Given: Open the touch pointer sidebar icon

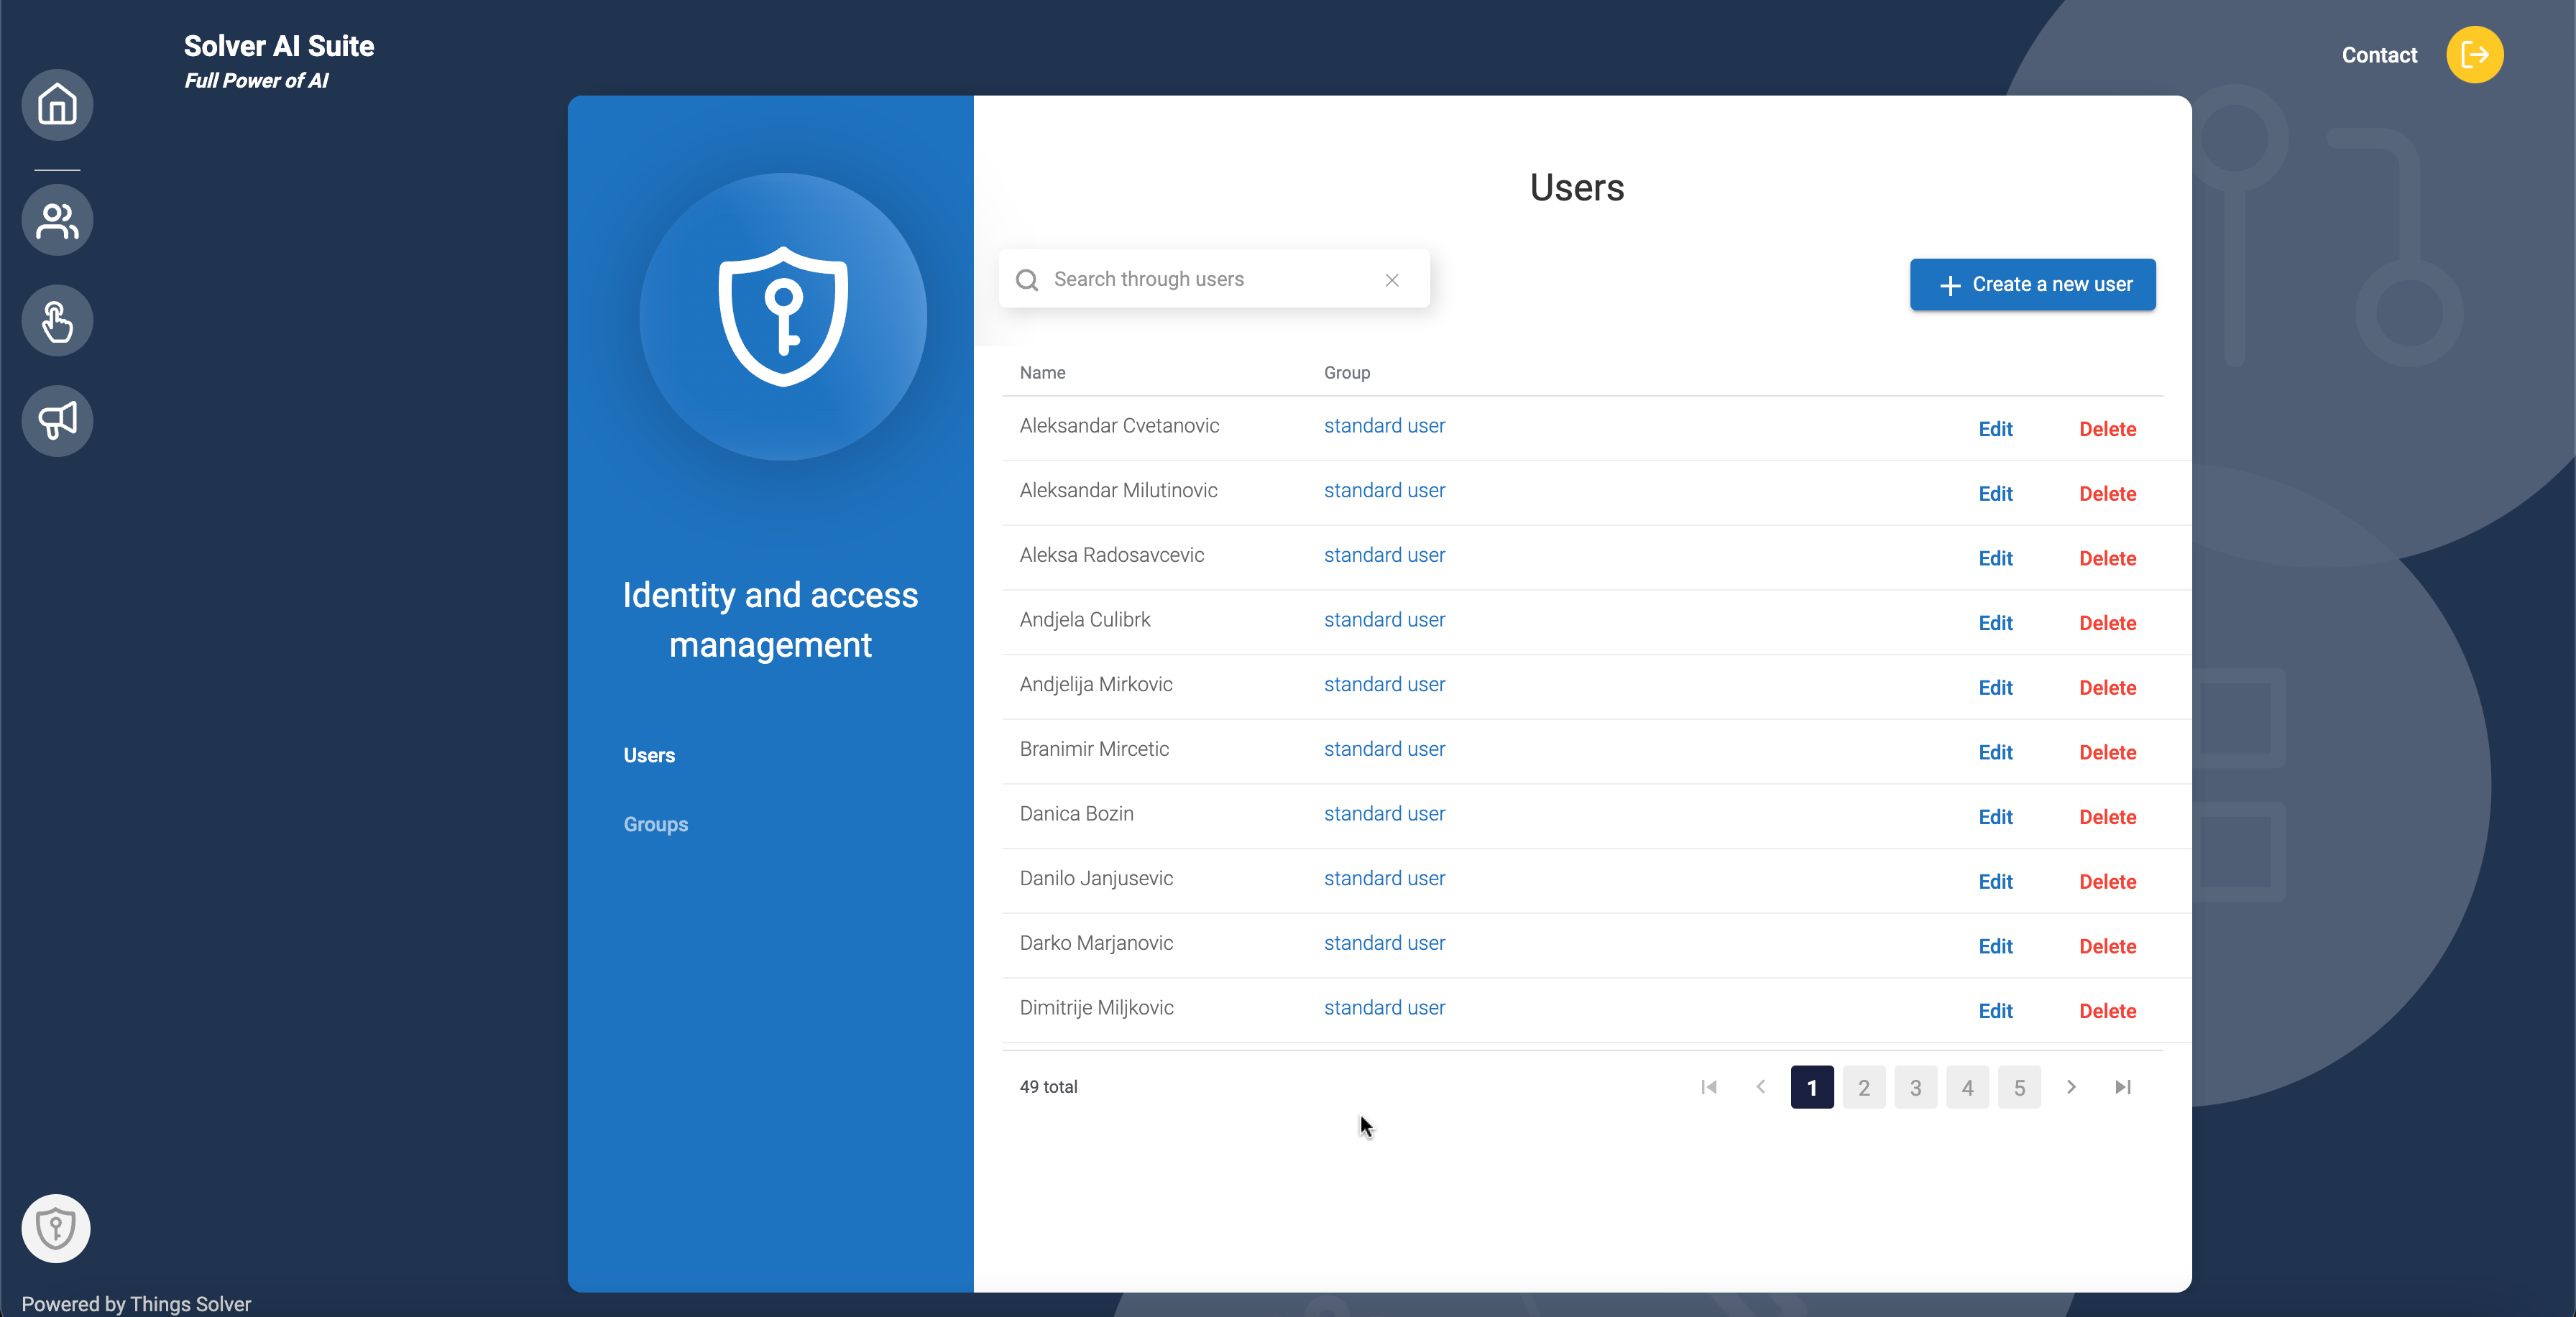Looking at the screenshot, I should click(57, 321).
